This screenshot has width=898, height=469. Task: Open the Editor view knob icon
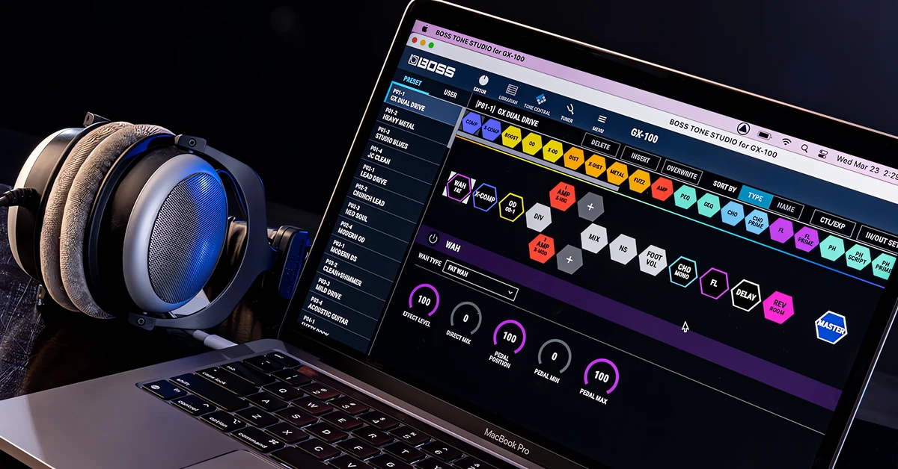tap(483, 81)
